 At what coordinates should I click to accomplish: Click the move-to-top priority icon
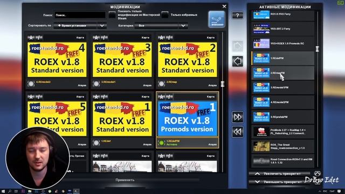click(x=317, y=174)
